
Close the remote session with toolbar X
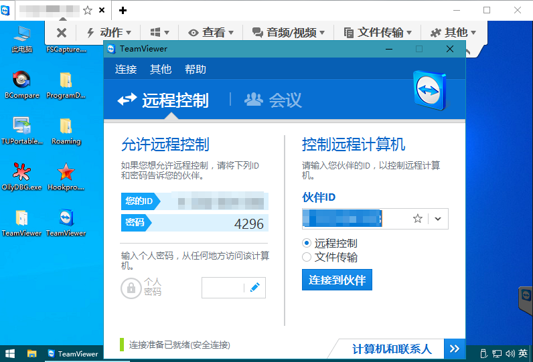(62, 33)
